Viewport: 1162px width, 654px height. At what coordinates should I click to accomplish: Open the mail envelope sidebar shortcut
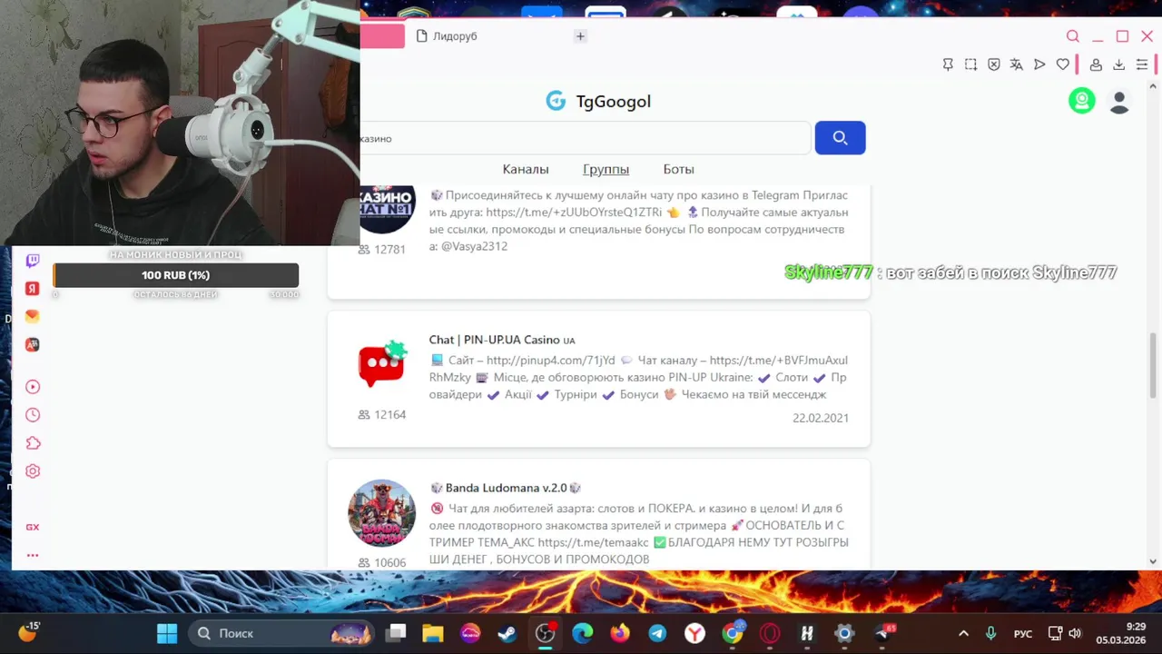coord(33,316)
